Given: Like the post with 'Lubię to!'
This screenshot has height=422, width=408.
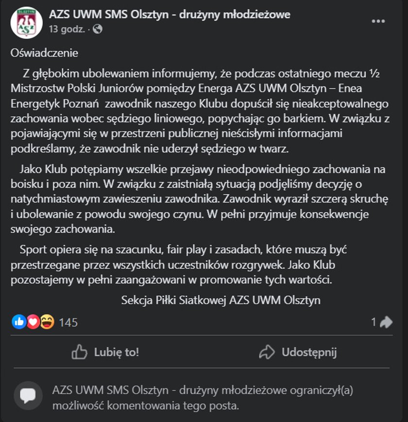Looking at the screenshot, I should [105, 352].
